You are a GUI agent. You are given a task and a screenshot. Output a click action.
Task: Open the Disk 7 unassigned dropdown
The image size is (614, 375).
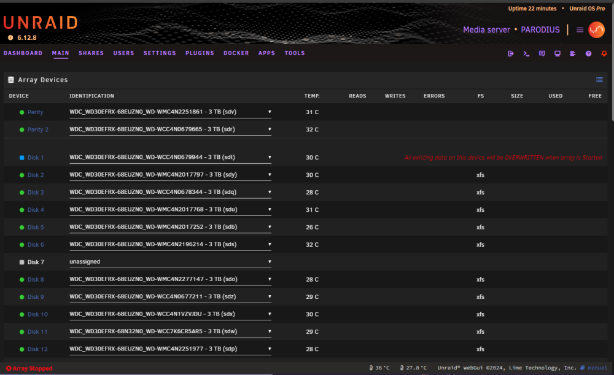point(170,262)
